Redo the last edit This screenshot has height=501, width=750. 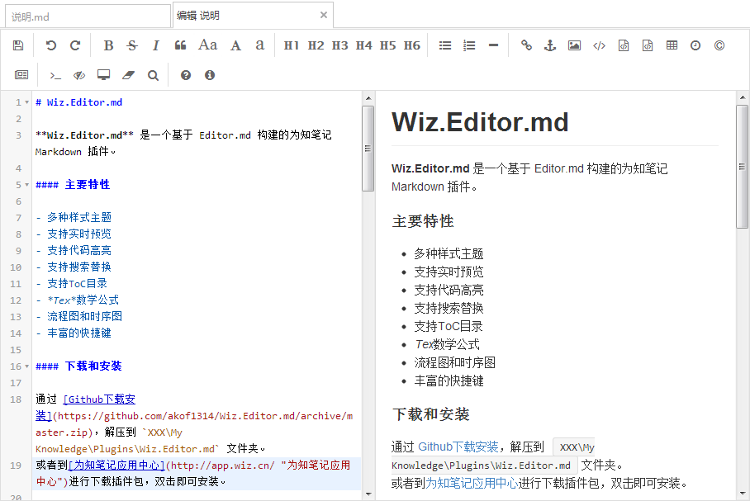(75, 45)
